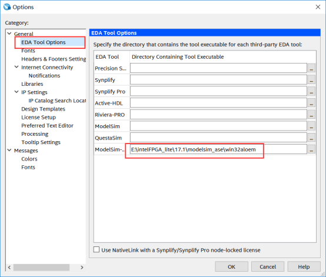326x277 pixels.
Task: Select Tooltip Settings category
Action: pyautogui.click(x=41, y=142)
